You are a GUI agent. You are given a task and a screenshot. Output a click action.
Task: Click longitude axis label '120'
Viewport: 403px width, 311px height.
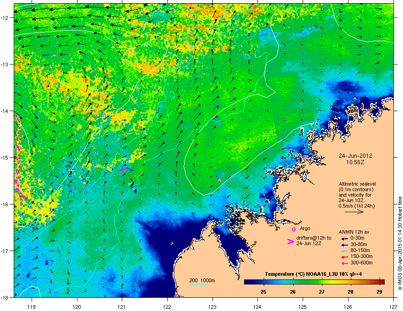(77, 306)
